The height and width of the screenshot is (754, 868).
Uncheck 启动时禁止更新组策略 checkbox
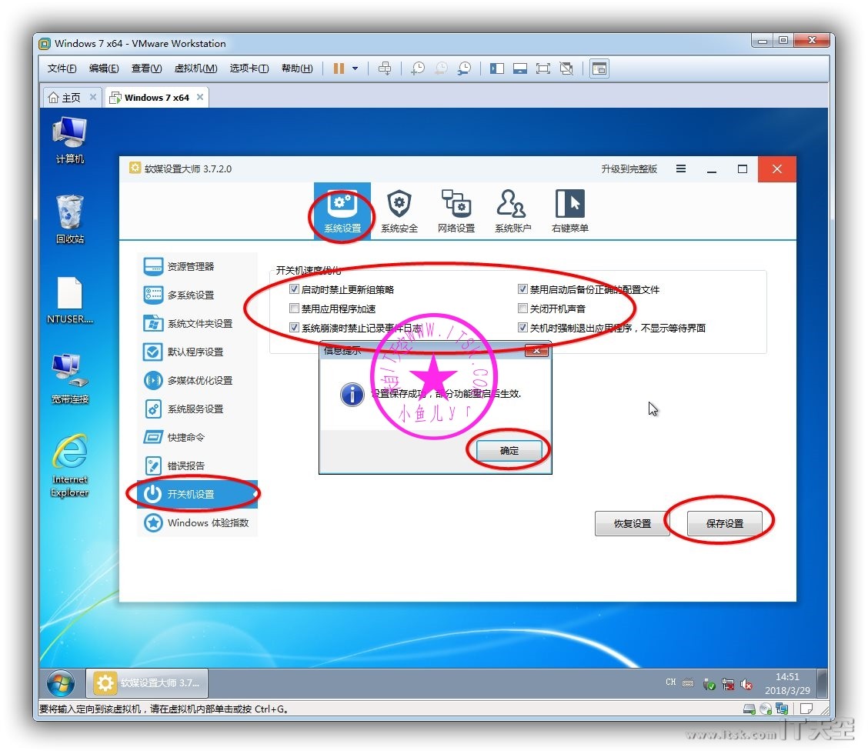click(x=294, y=290)
